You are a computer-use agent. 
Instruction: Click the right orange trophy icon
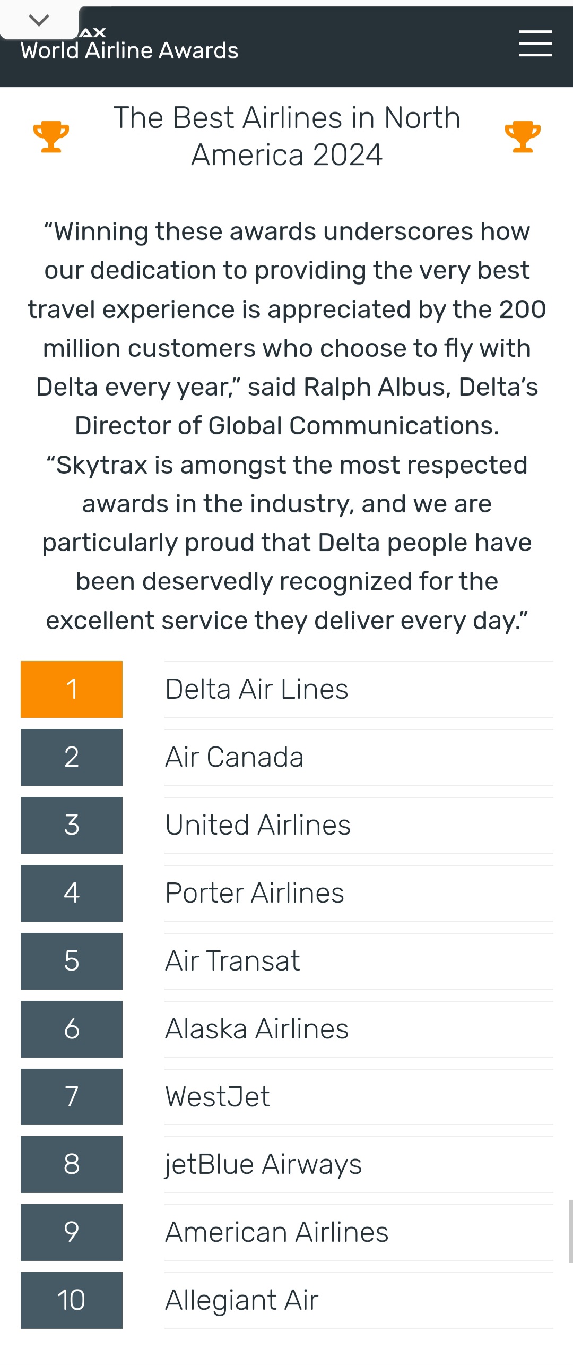click(x=523, y=136)
